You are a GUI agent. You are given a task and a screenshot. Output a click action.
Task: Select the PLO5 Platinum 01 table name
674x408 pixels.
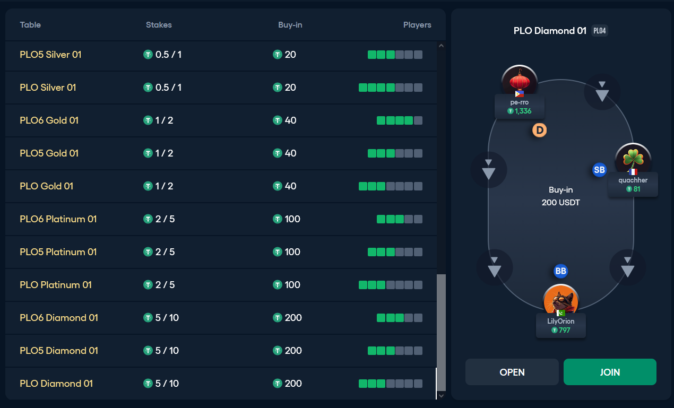pos(58,252)
